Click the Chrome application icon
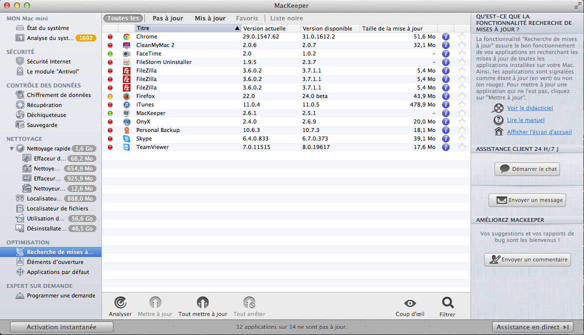584x335 pixels. point(126,36)
